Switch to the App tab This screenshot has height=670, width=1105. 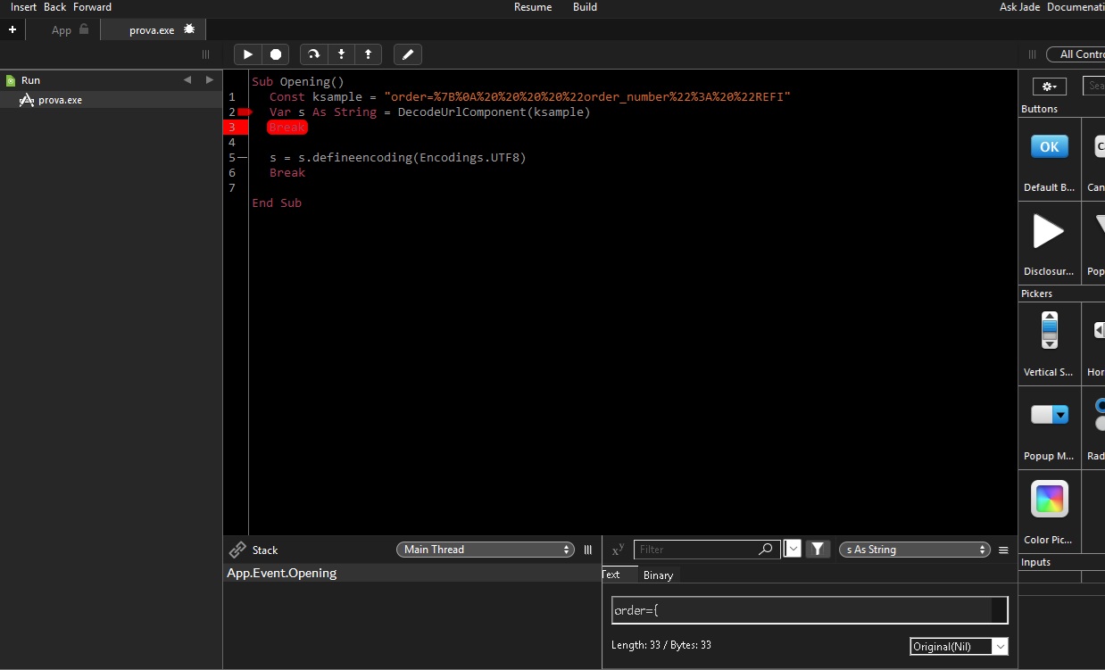click(x=62, y=30)
